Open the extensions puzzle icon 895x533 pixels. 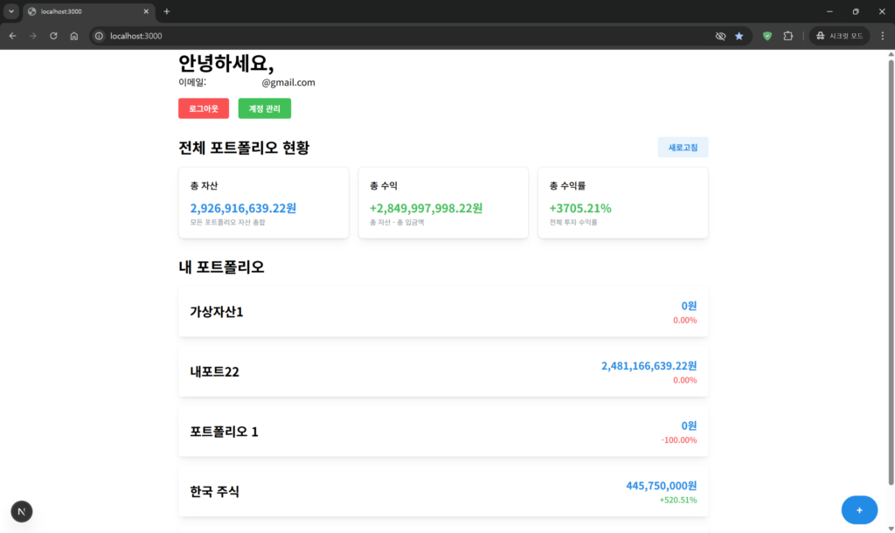(787, 36)
